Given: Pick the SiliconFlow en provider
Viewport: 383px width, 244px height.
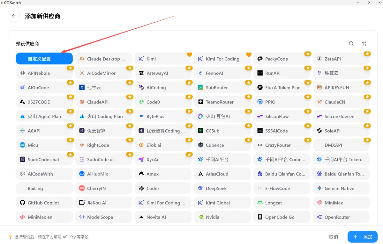Looking at the screenshot, I should 341,116.
